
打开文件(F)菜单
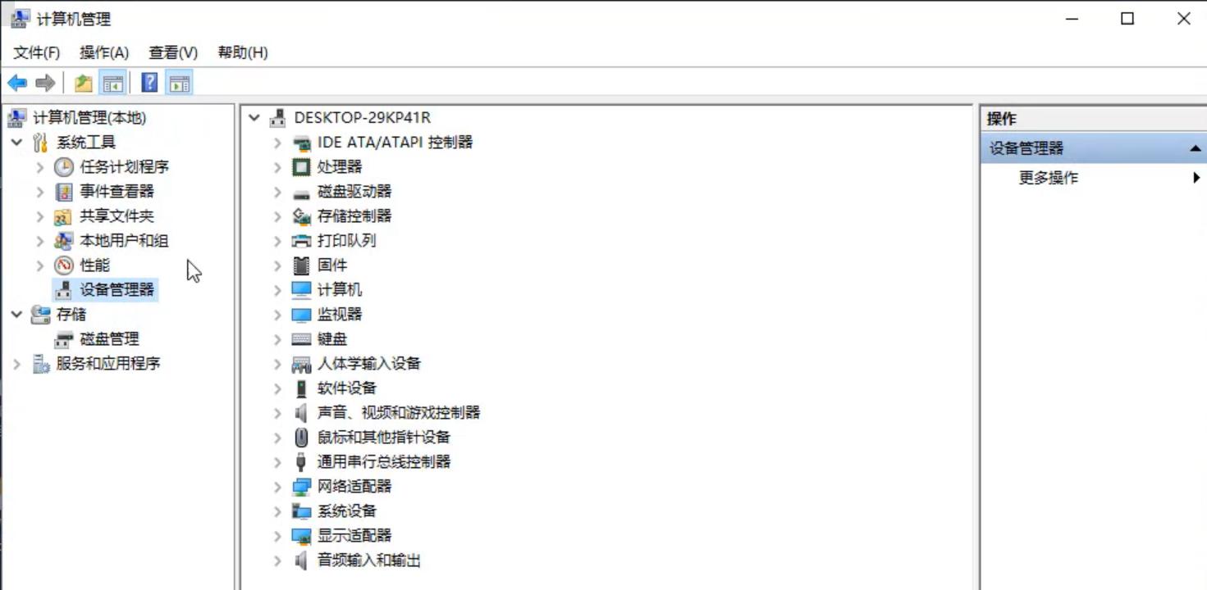pyautogui.click(x=34, y=52)
